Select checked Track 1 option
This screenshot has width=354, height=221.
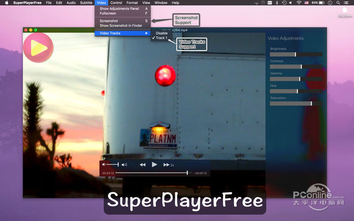(x=162, y=38)
